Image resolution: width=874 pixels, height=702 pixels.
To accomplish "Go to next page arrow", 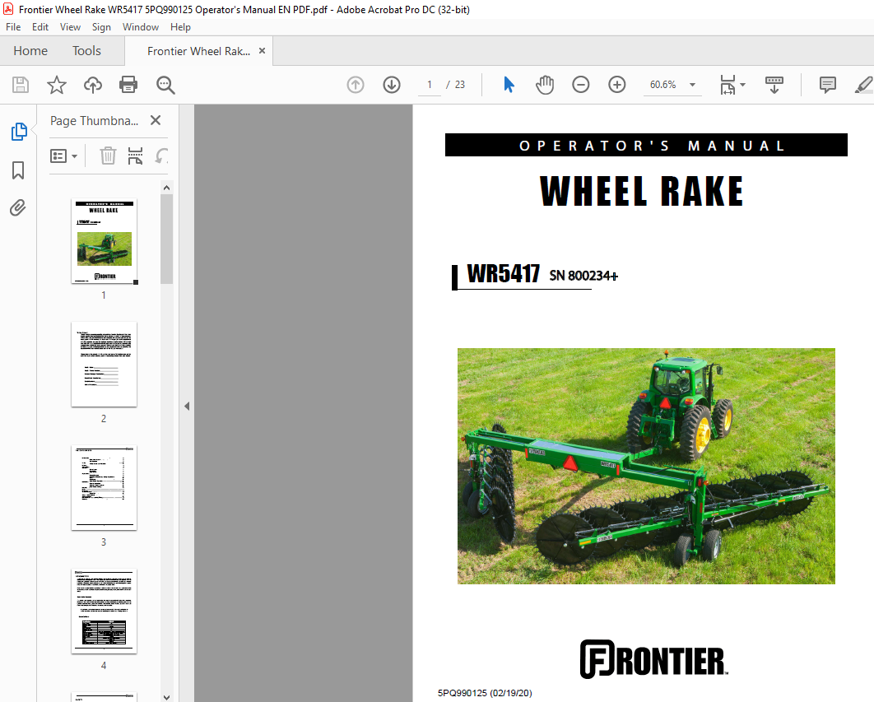I will tap(392, 85).
